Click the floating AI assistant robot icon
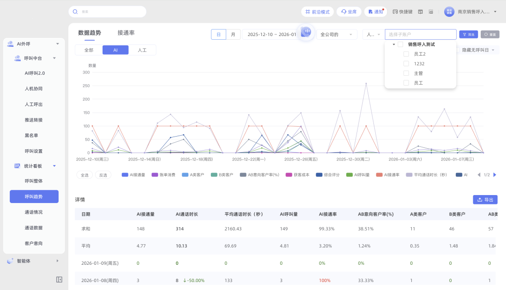 (x=305, y=32)
